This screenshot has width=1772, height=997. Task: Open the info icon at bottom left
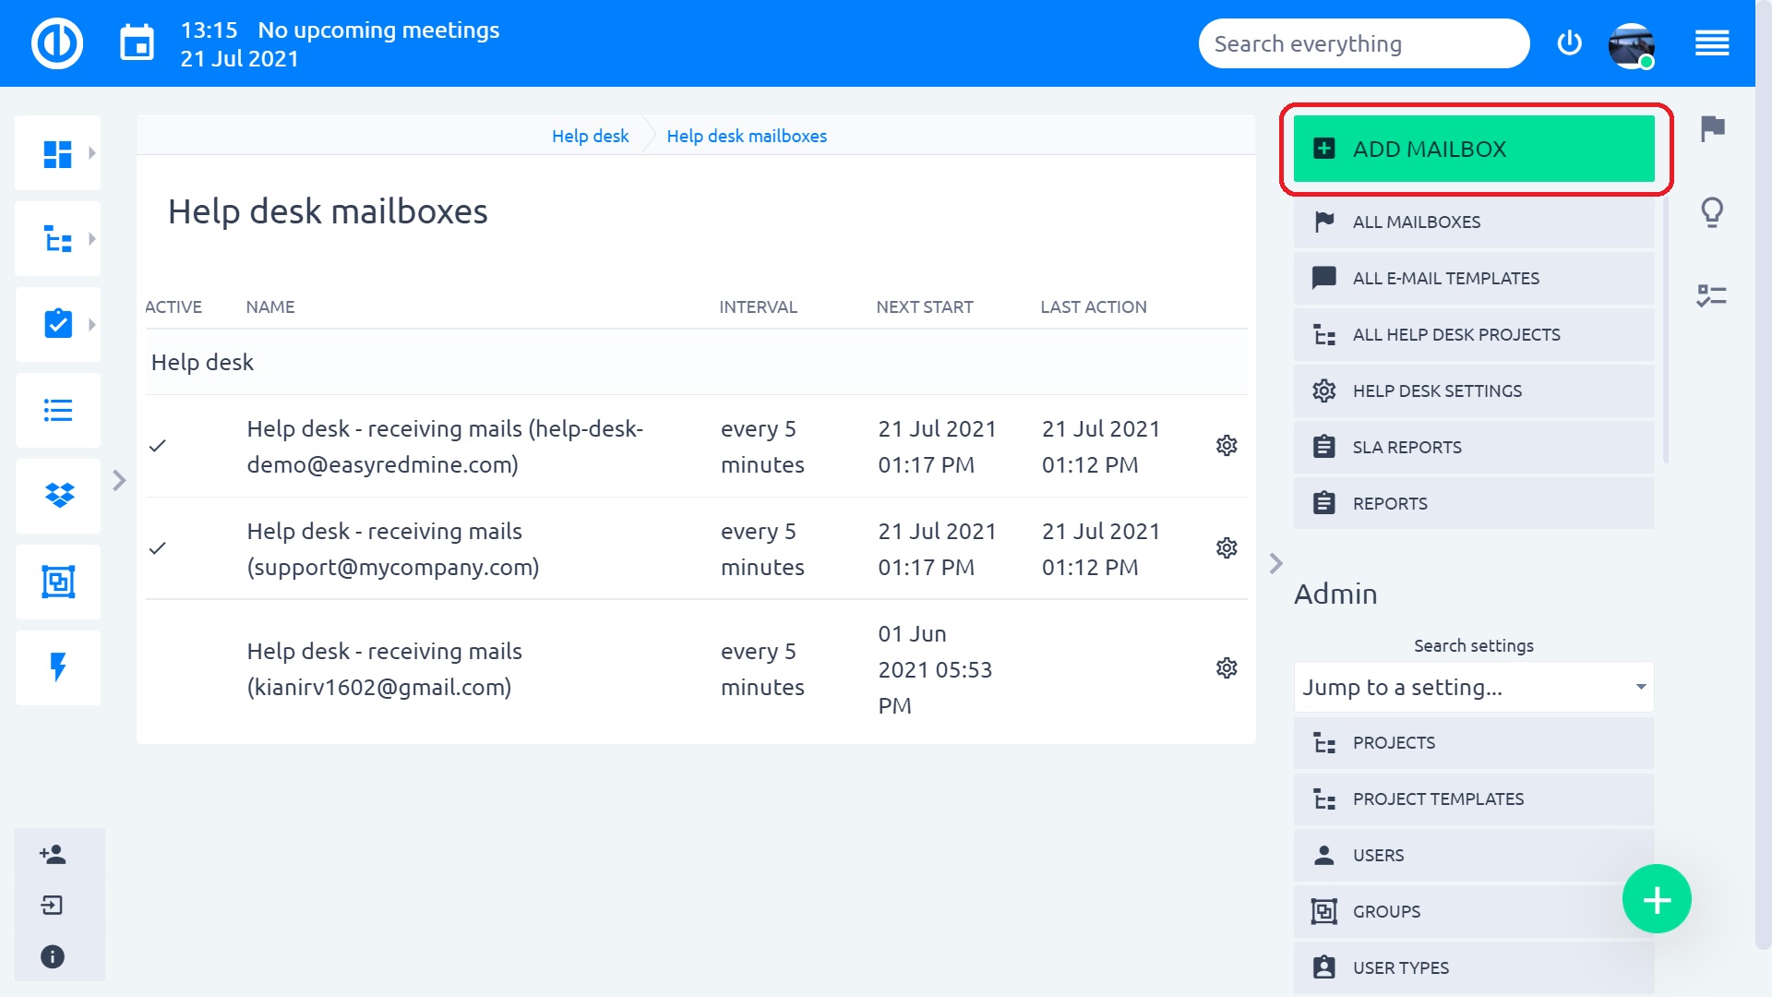click(x=53, y=956)
